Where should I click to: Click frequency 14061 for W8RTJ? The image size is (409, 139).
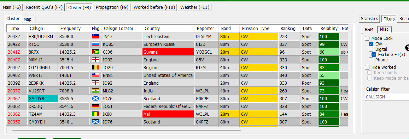coord(74,75)
